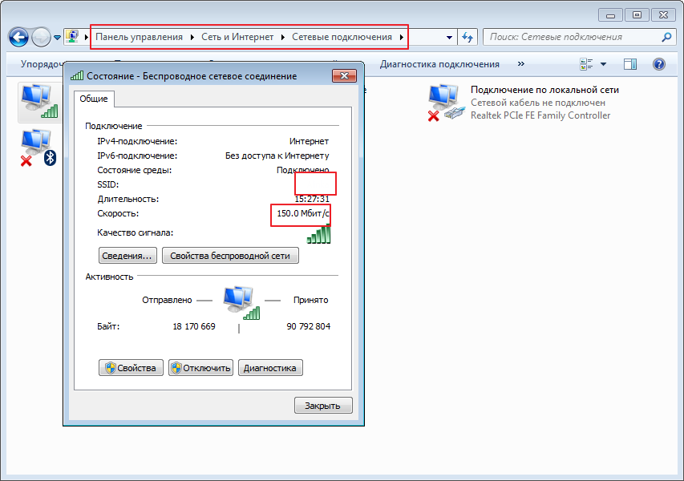Screen dimensions: 684x481
Task: Click the Forward navigation arrow
Action: click(x=41, y=37)
